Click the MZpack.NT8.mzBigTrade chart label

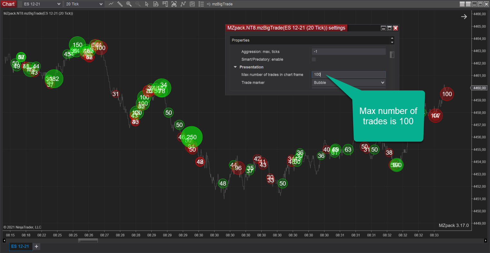pos(38,13)
